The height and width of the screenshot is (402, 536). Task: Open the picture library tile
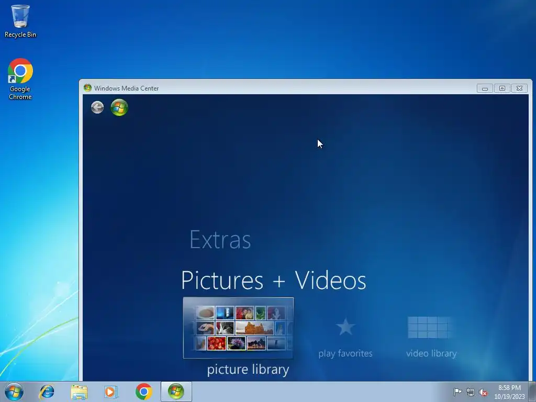point(238,328)
